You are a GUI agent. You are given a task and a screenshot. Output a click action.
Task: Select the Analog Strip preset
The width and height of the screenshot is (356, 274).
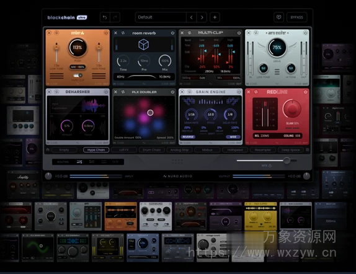[x=179, y=150]
